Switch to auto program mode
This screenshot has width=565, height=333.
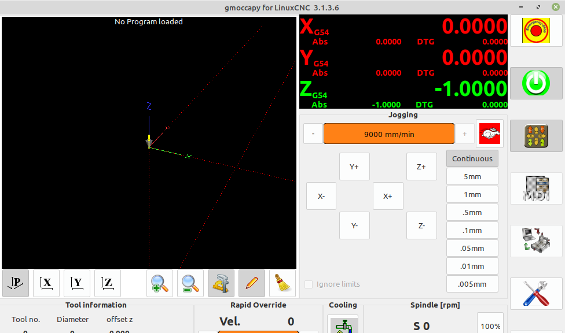click(536, 241)
